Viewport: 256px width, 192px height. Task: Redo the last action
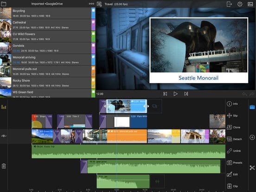click(x=252, y=94)
